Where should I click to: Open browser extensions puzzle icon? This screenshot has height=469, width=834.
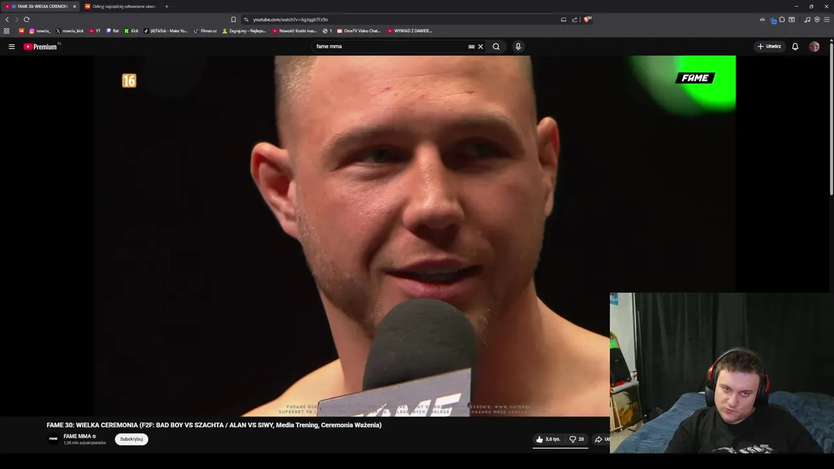click(782, 20)
